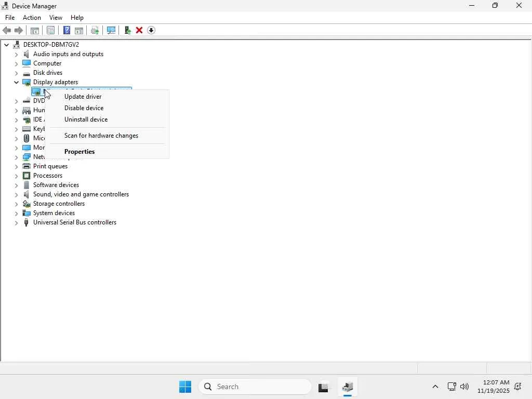This screenshot has height=399, width=532.
Task: Open Properties from the context menu
Action: 107,152
